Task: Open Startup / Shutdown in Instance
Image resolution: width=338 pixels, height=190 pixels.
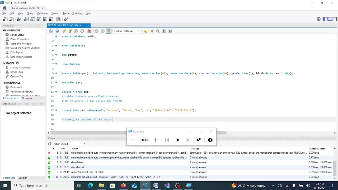Action: [x=21, y=68]
